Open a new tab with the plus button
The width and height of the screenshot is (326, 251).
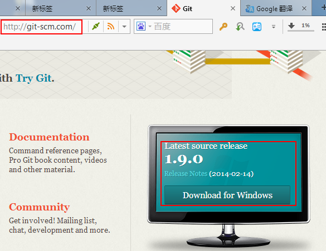point(323,8)
